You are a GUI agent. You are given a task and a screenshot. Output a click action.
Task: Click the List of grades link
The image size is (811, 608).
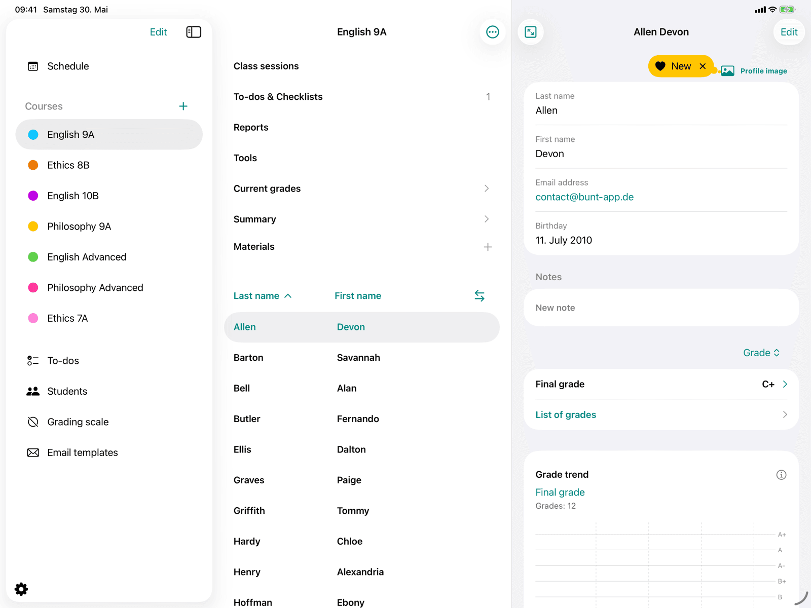coord(566,414)
